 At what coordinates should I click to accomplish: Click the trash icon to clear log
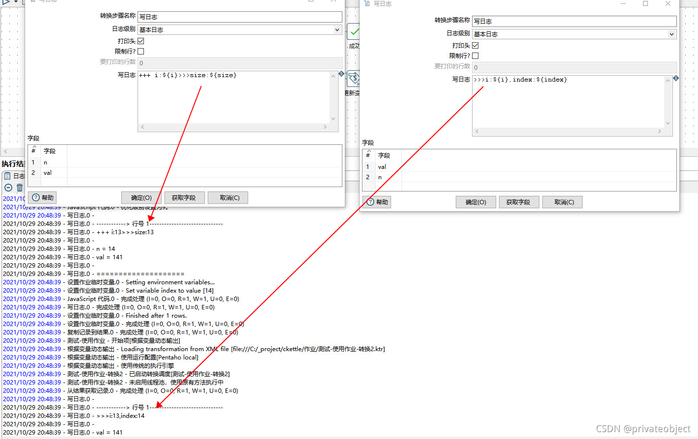point(20,188)
